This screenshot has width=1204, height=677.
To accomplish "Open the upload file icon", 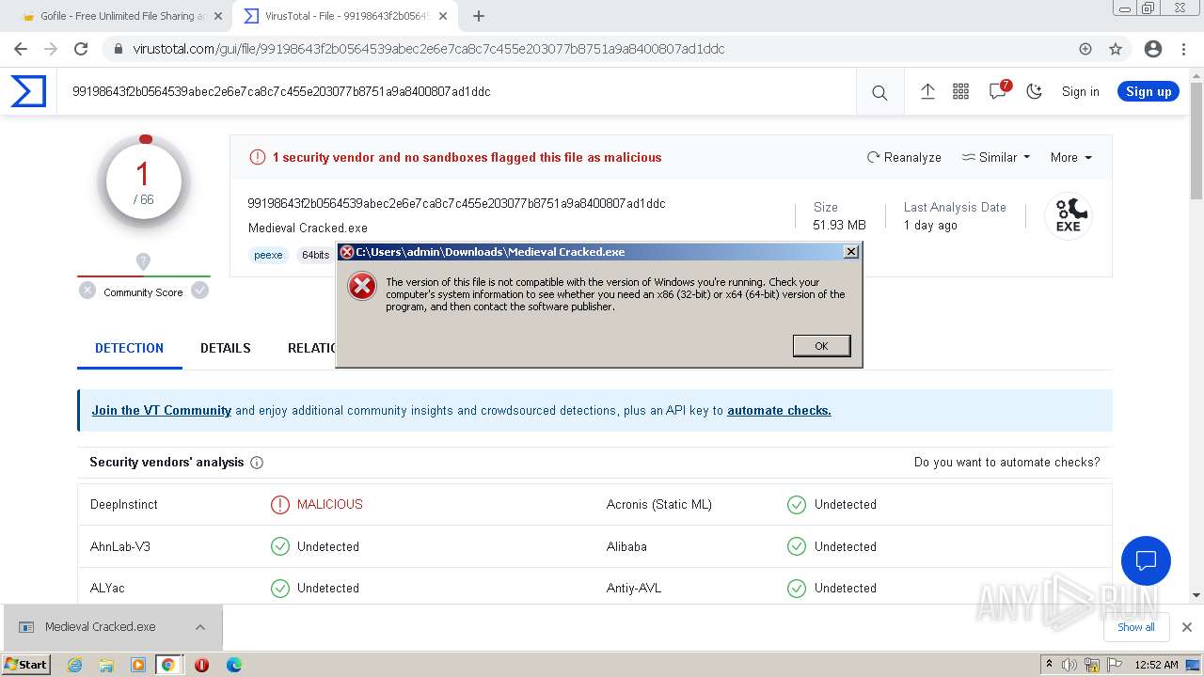I will point(927,91).
